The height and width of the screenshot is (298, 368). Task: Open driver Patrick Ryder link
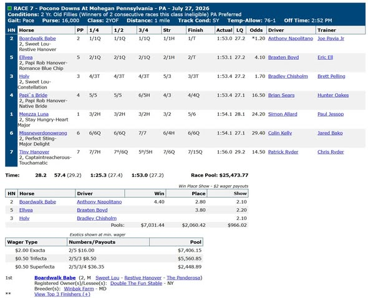point(283,152)
